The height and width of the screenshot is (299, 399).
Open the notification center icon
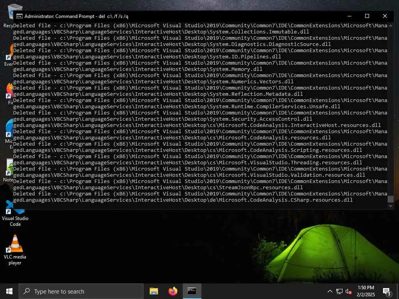point(387,291)
